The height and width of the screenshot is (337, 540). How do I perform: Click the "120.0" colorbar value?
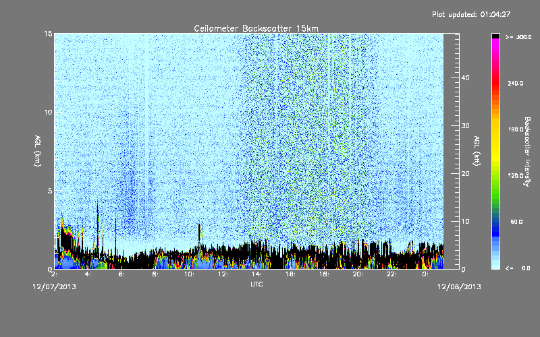coord(516,175)
